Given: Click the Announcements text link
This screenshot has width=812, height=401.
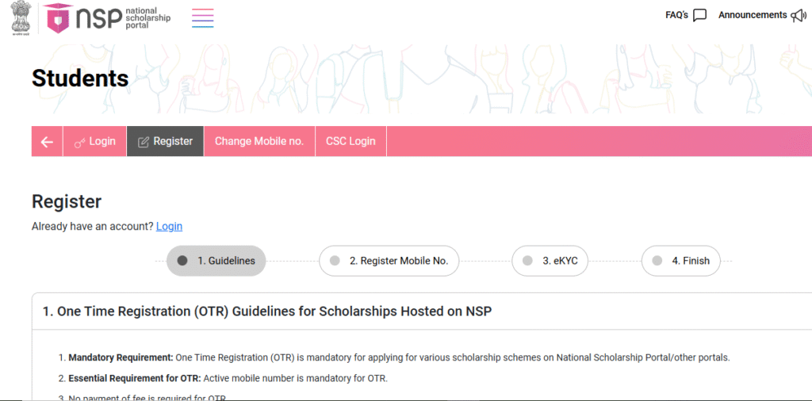Looking at the screenshot, I should (753, 15).
